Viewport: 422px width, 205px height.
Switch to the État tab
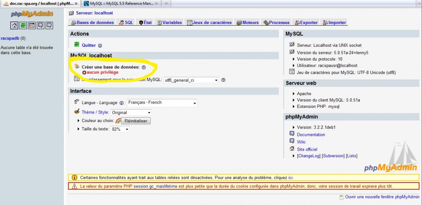point(145,23)
